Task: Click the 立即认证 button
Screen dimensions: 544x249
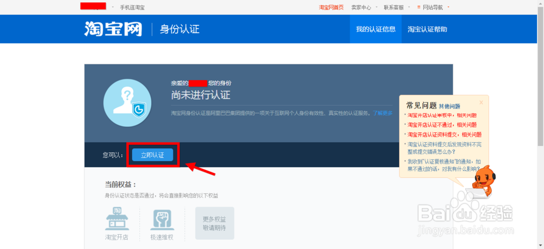Action: point(152,155)
